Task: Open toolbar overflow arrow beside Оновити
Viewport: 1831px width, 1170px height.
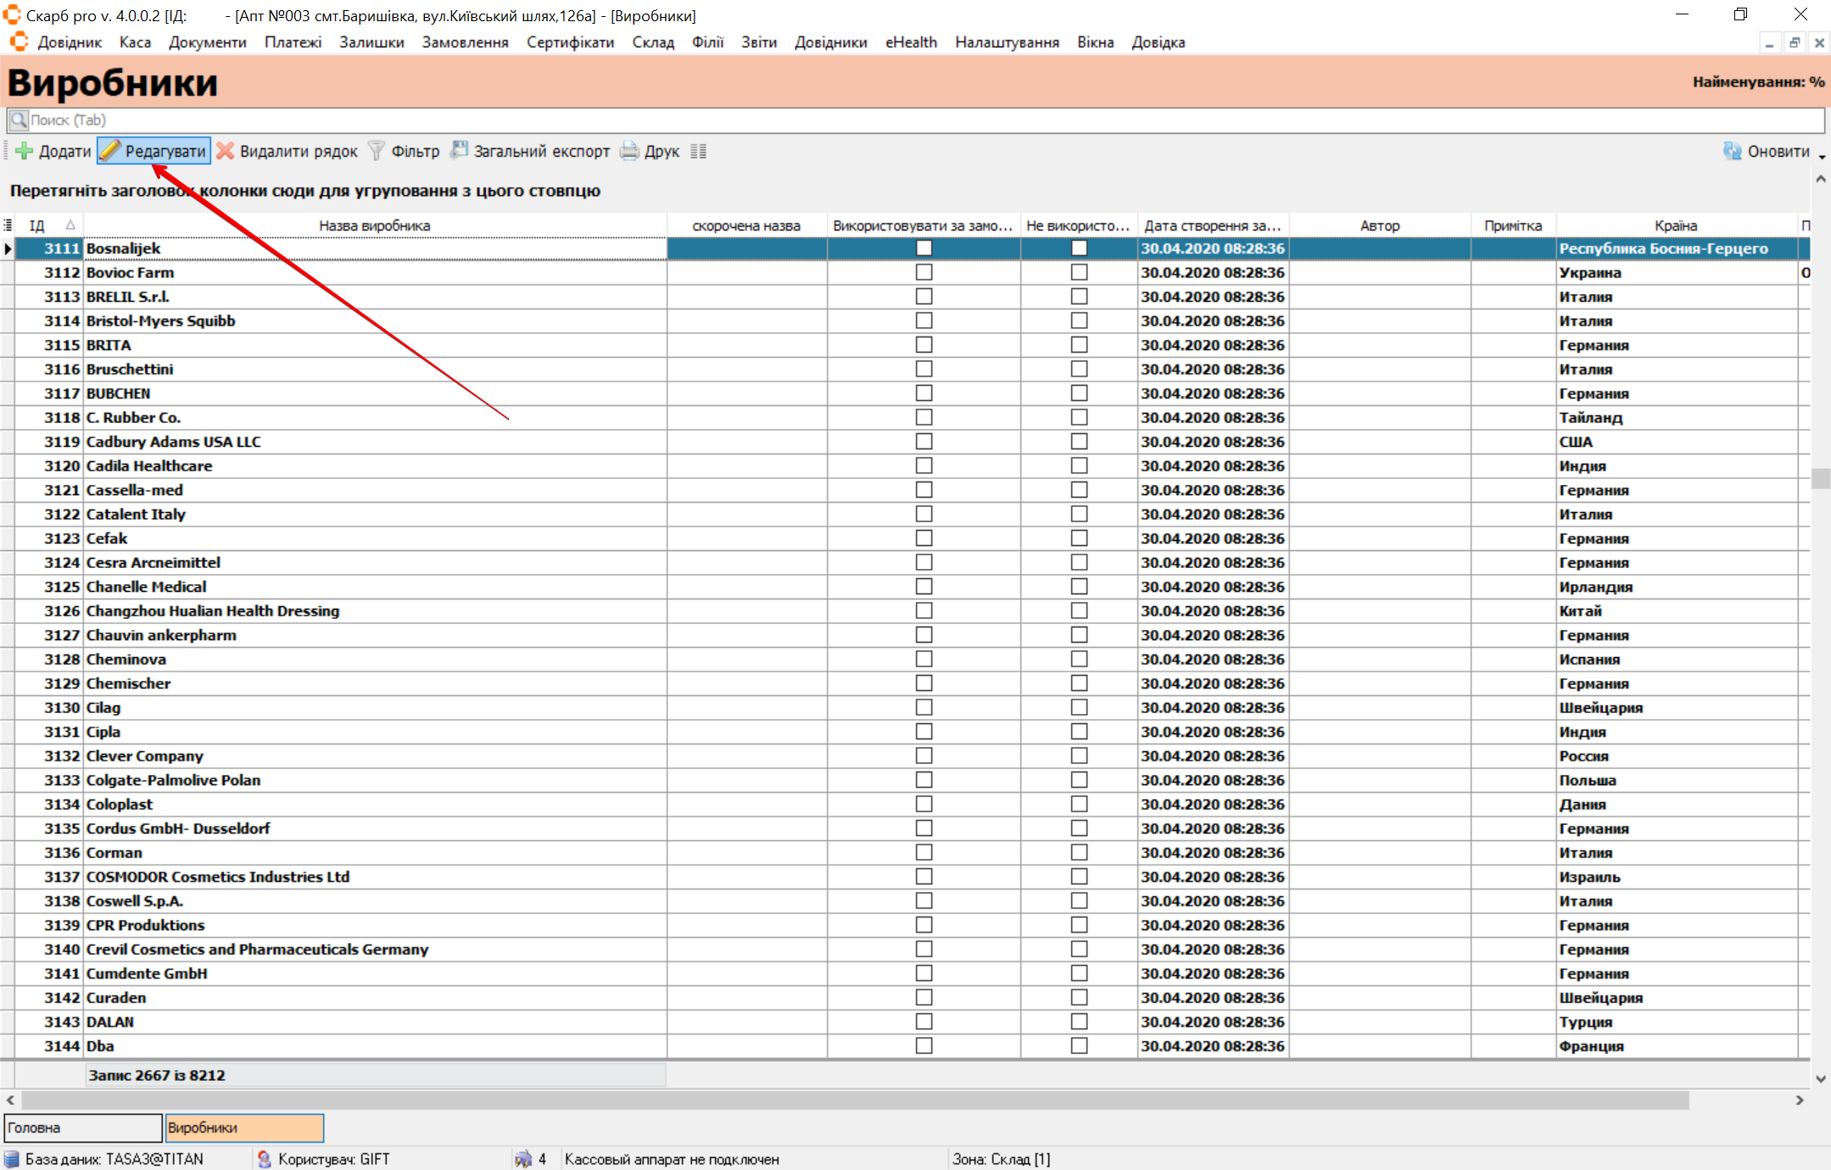Action: 1822,157
